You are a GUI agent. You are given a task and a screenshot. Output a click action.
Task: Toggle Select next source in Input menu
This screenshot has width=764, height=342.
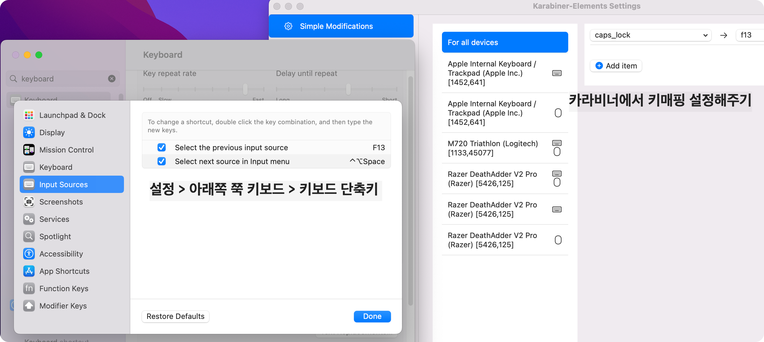coord(162,161)
